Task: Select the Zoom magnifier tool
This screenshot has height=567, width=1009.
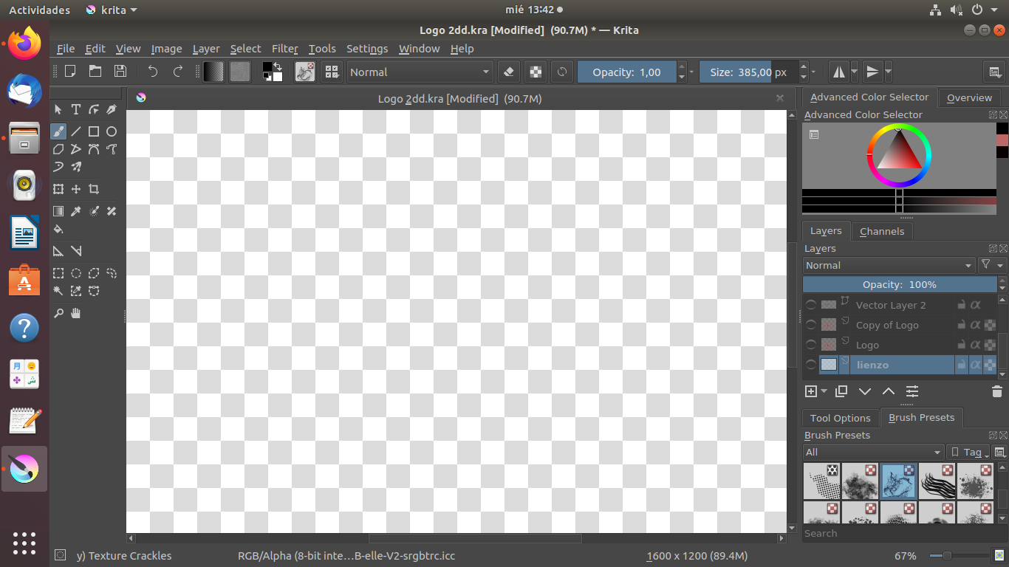Action: click(58, 313)
